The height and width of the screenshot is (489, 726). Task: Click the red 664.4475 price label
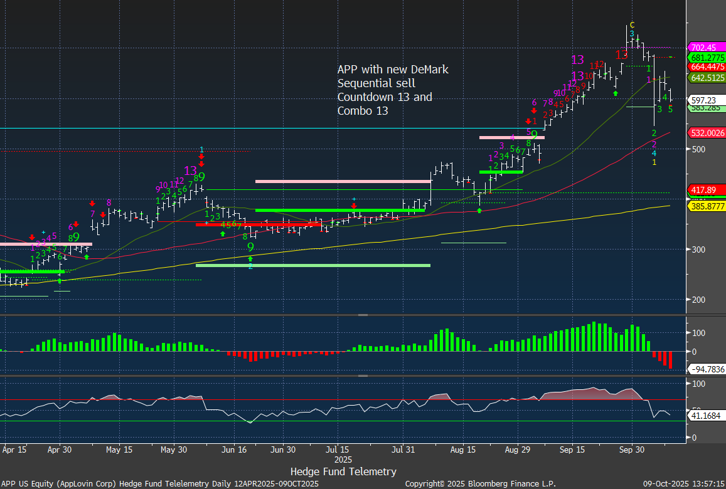(707, 67)
